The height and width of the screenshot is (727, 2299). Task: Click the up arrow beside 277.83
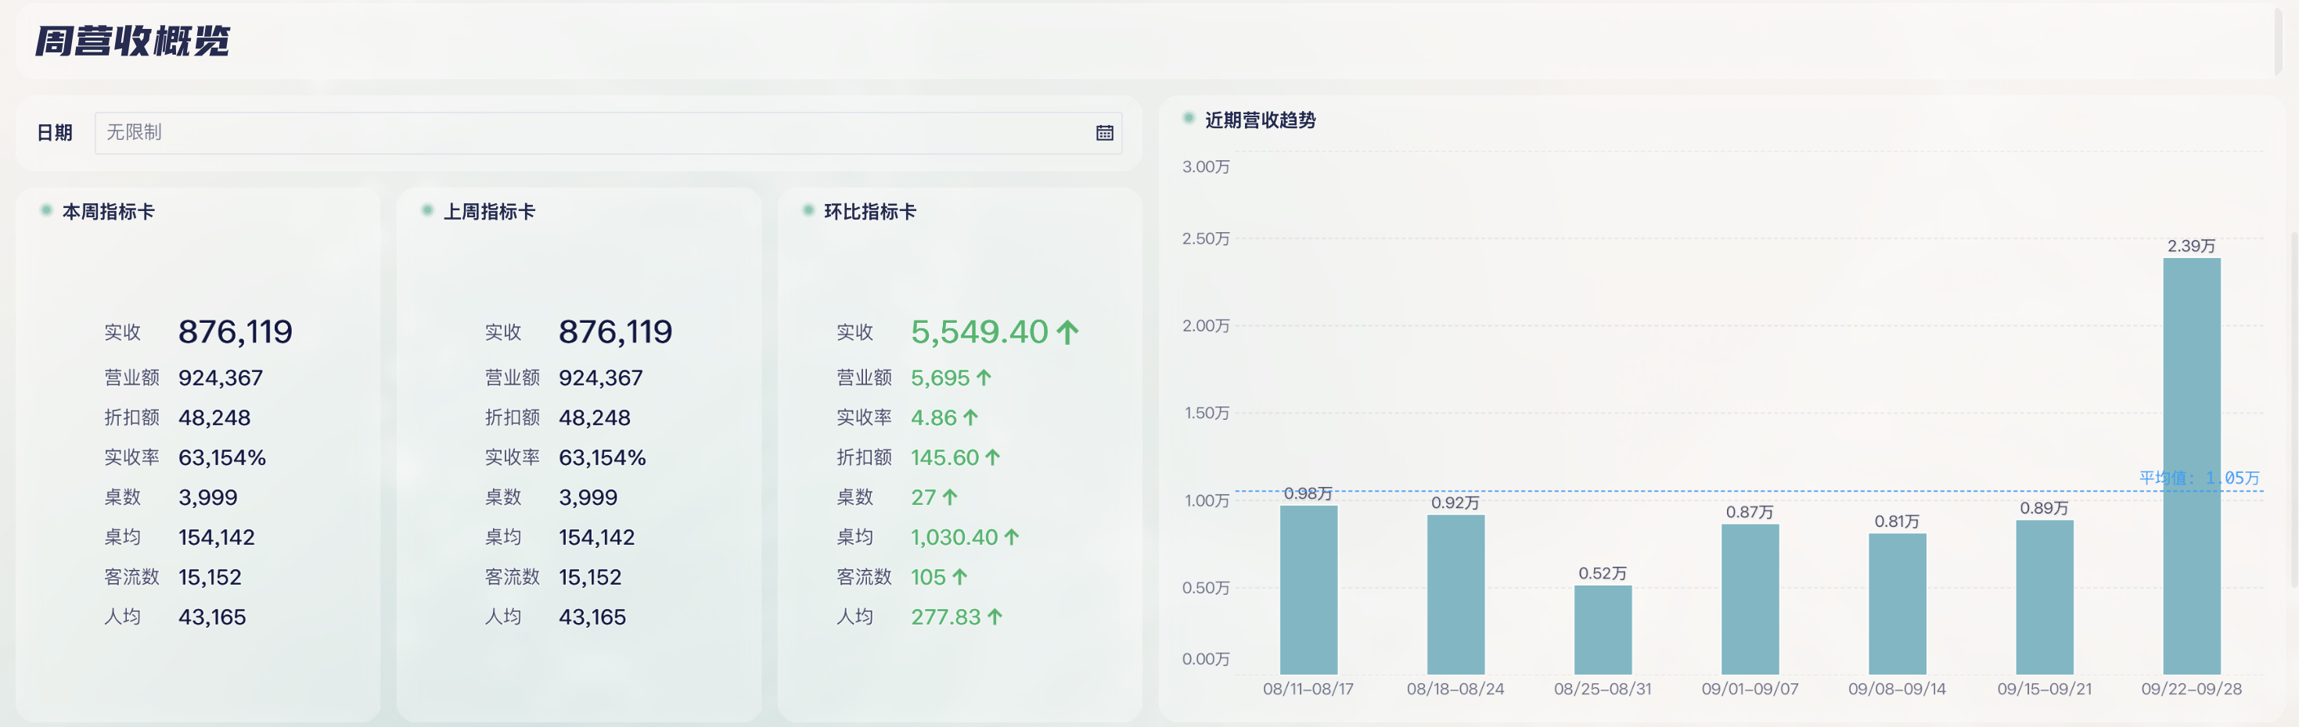click(995, 617)
